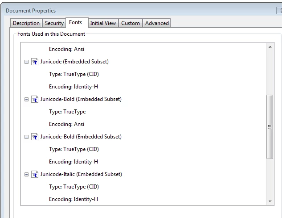This screenshot has width=282, height=218.
Task: Click the Junicode-Bold Ansi font icon
Action: pos(35,99)
